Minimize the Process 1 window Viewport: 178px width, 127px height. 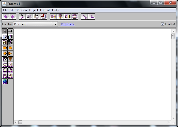tap(154, 3)
